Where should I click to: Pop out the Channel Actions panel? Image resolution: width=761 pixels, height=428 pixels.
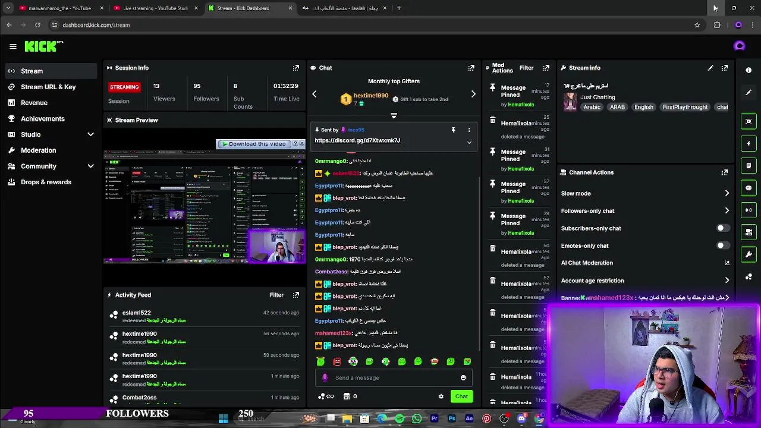click(x=725, y=172)
